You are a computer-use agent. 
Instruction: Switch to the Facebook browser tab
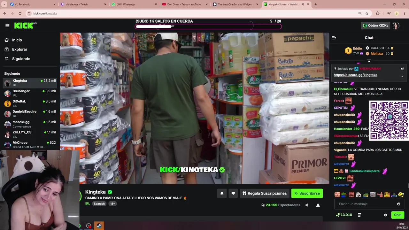pyautogui.click(x=32, y=4)
